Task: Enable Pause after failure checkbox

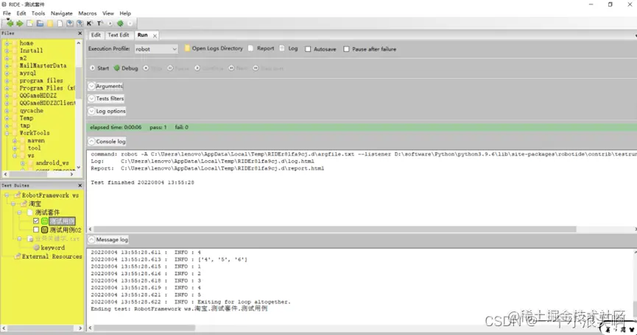Action: pos(346,49)
